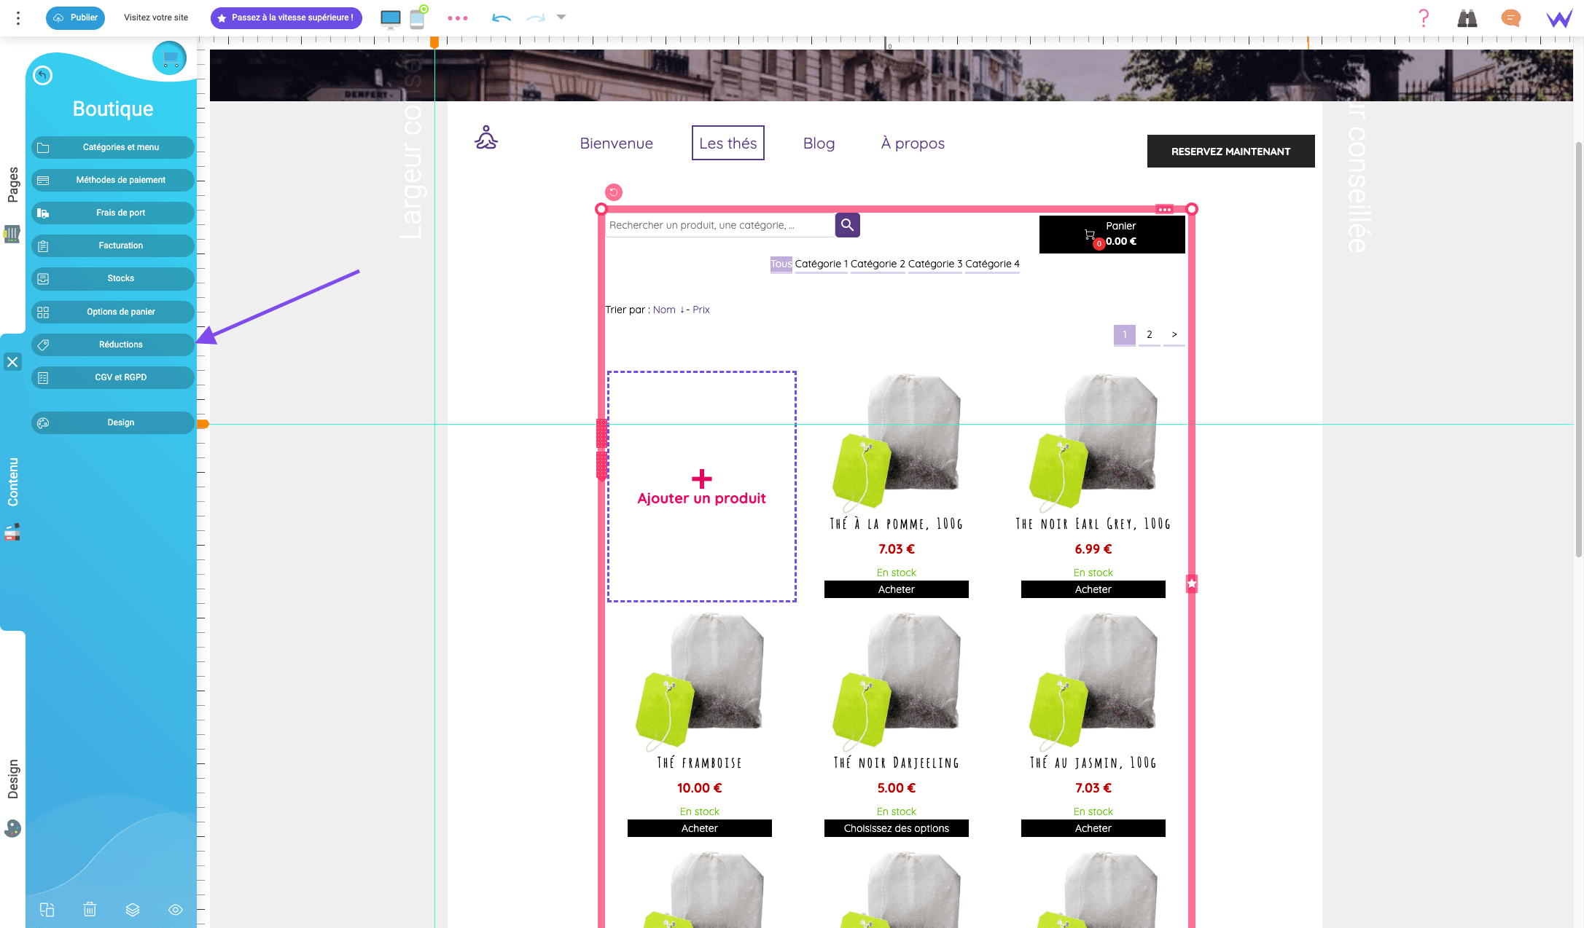The width and height of the screenshot is (1584, 928).
Task: Open the Design button in Boutique panel
Action: (x=113, y=422)
